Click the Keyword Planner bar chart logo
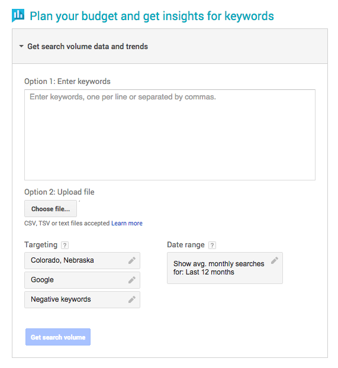Screen dimensions: 338x368 18,16
